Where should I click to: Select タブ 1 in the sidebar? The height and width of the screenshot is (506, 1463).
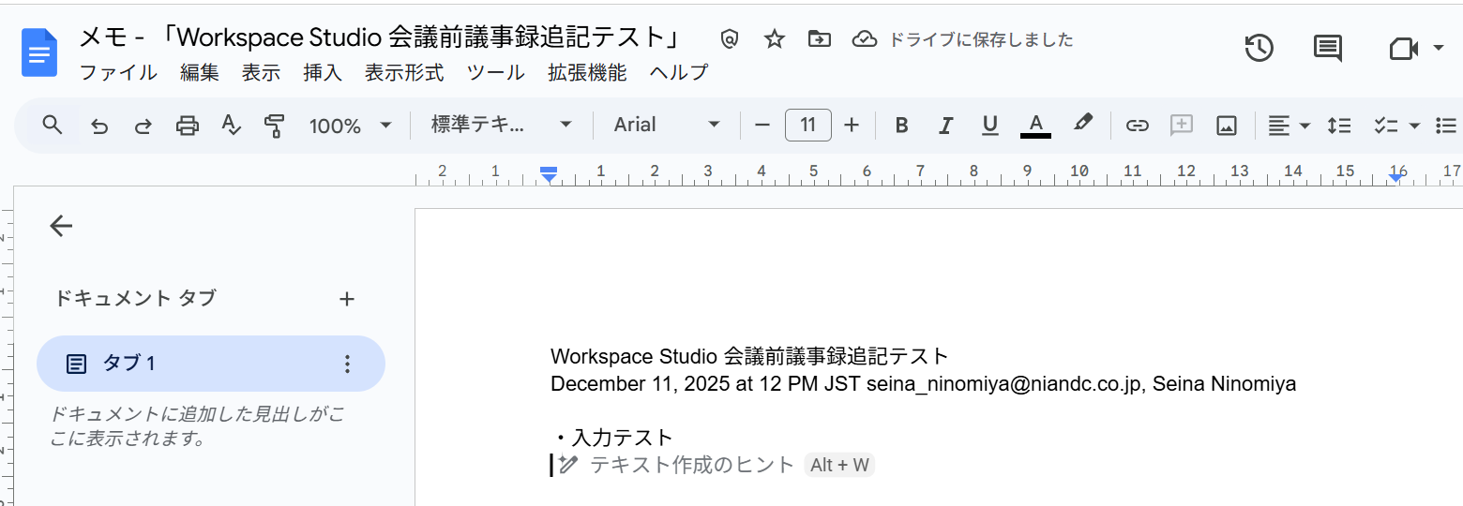pos(211,364)
